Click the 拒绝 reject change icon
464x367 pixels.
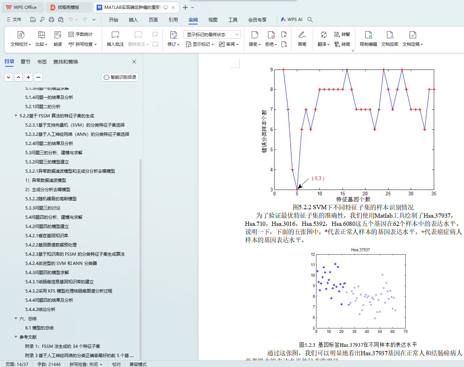271,35
